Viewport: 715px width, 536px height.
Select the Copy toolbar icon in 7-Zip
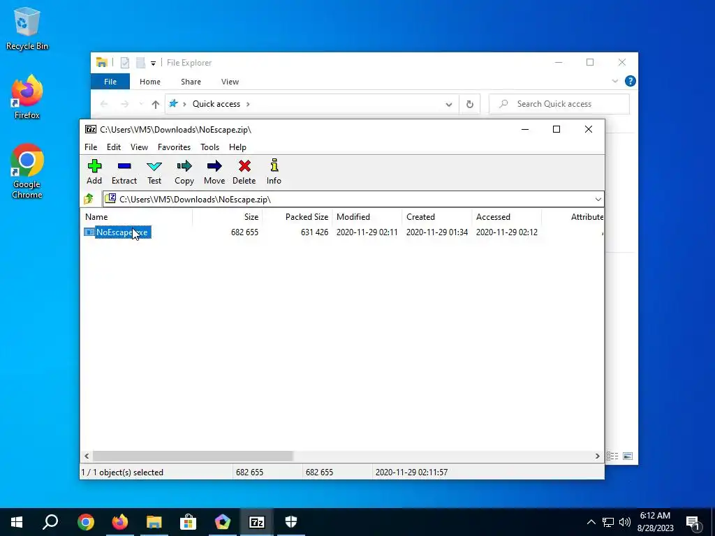coord(184,172)
